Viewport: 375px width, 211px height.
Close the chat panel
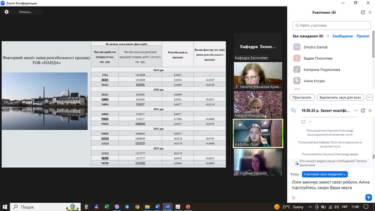tap(370, 110)
